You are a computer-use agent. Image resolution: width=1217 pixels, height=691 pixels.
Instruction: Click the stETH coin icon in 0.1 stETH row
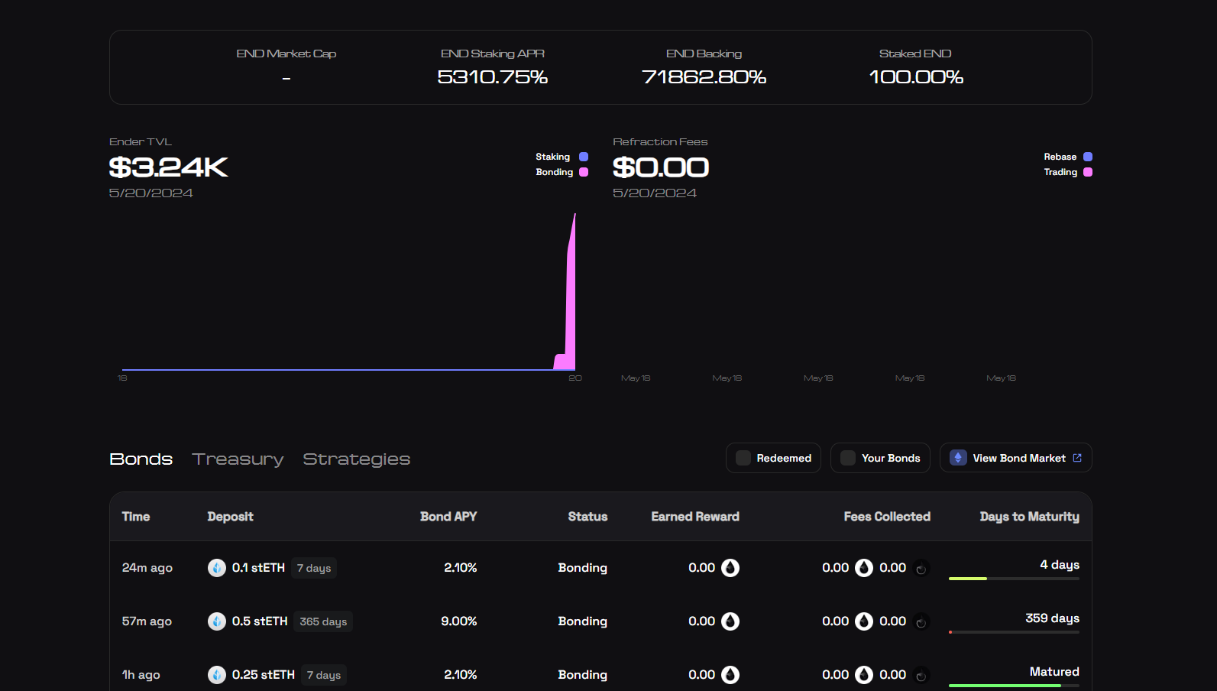coord(217,568)
